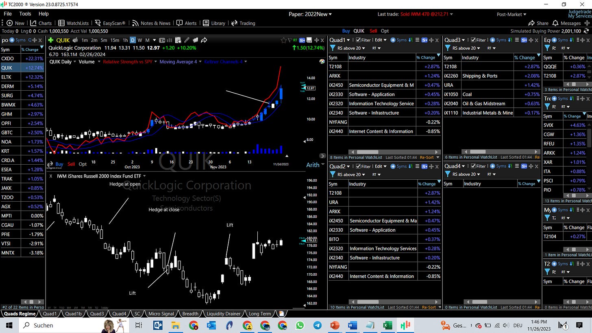Open the Library toolbar item
Viewport: 592px width, 333px height.
click(214, 23)
